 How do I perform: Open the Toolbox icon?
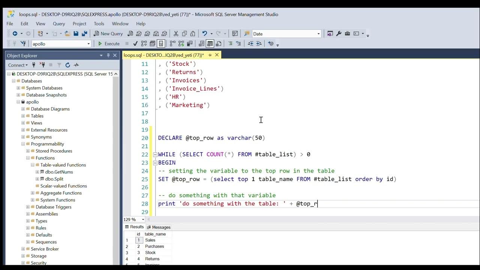coord(348,34)
